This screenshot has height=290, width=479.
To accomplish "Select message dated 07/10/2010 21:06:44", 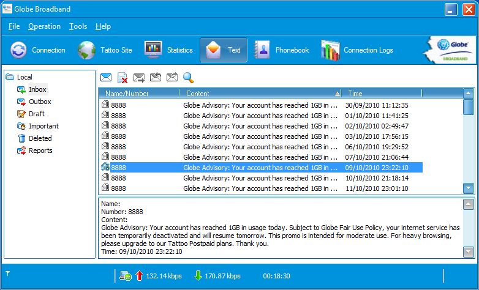I will point(260,157).
